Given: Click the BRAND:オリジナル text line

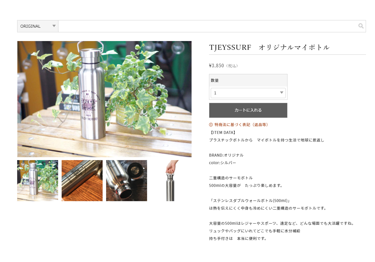Looking at the screenshot, I should [x=226, y=155].
